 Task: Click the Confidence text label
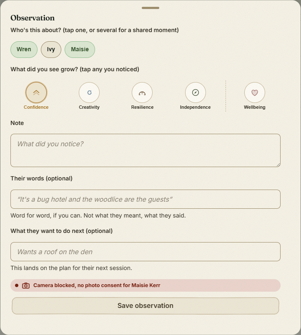[x=36, y=107]
